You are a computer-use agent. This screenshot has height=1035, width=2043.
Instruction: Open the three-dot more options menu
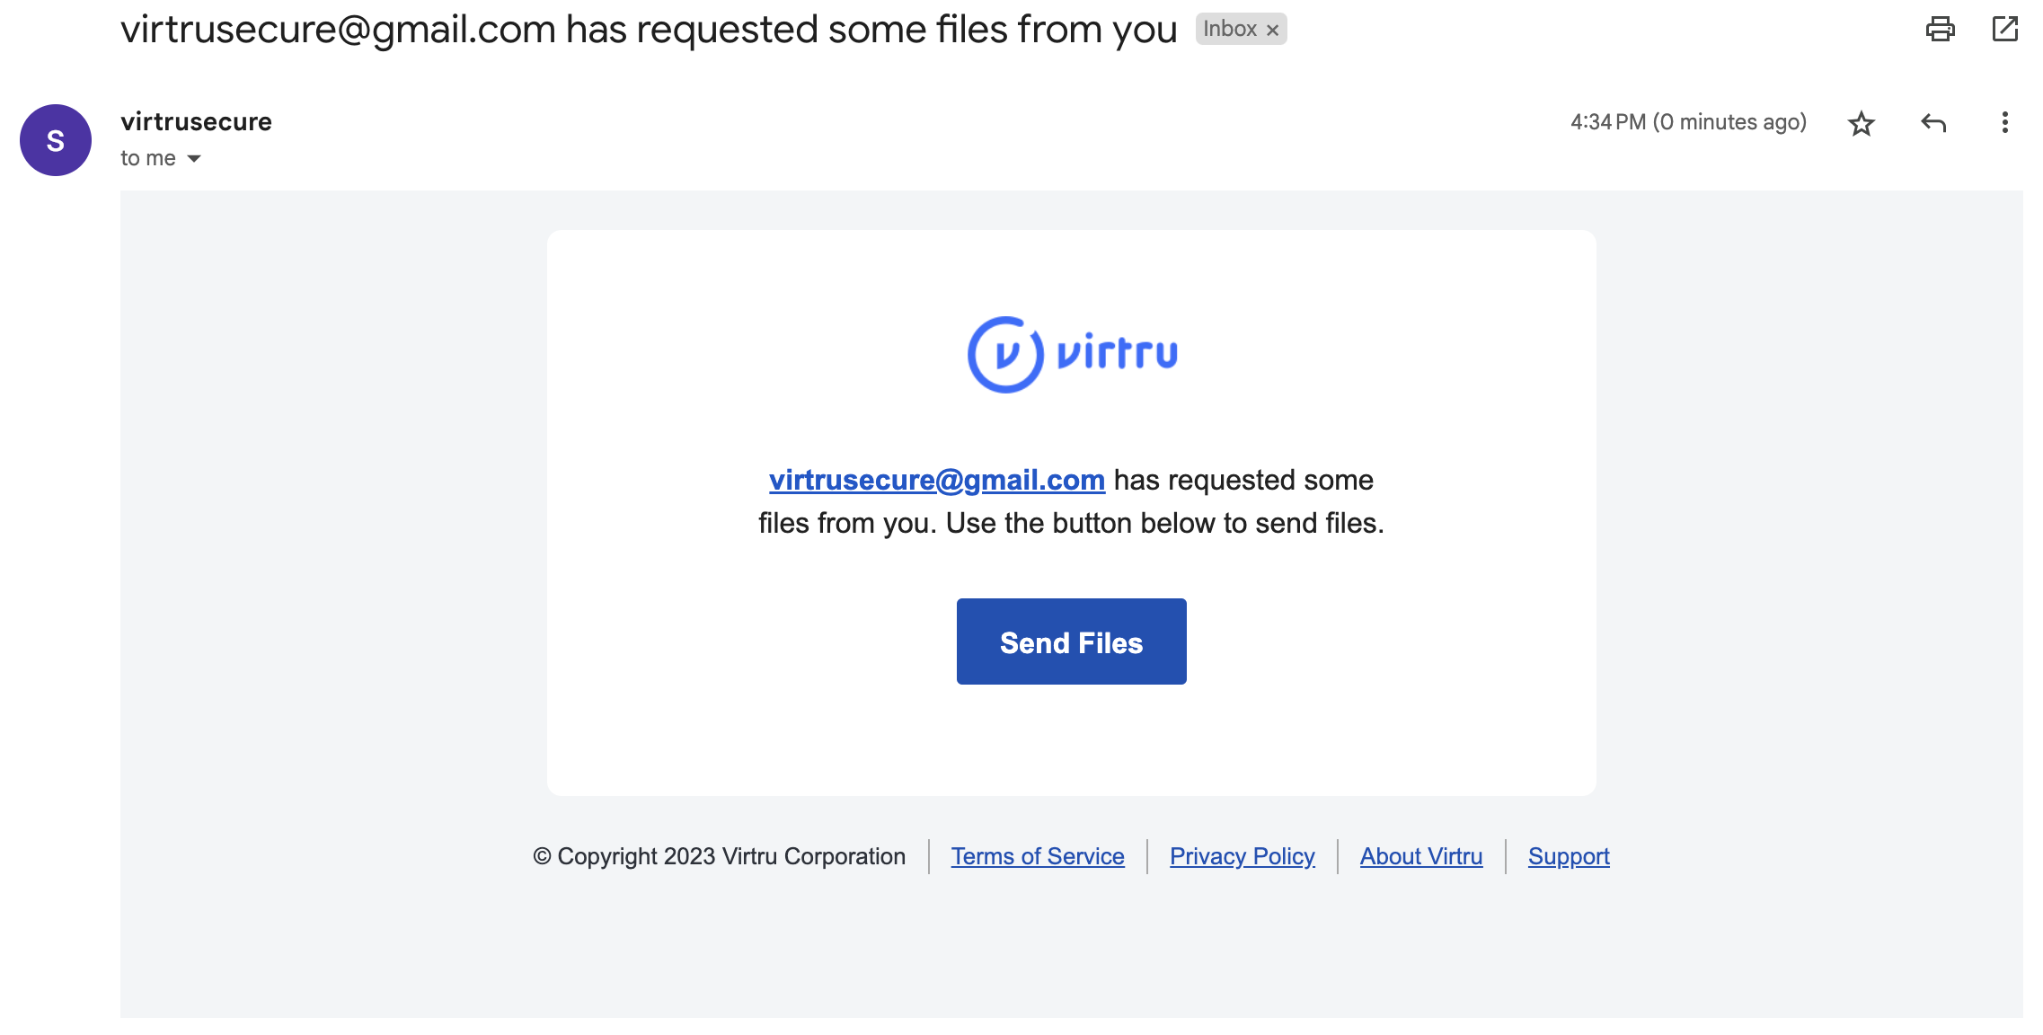2004,123
